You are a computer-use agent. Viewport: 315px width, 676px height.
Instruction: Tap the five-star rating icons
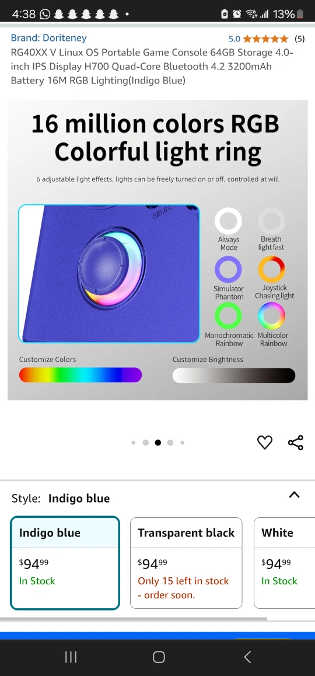click(265, 39)
